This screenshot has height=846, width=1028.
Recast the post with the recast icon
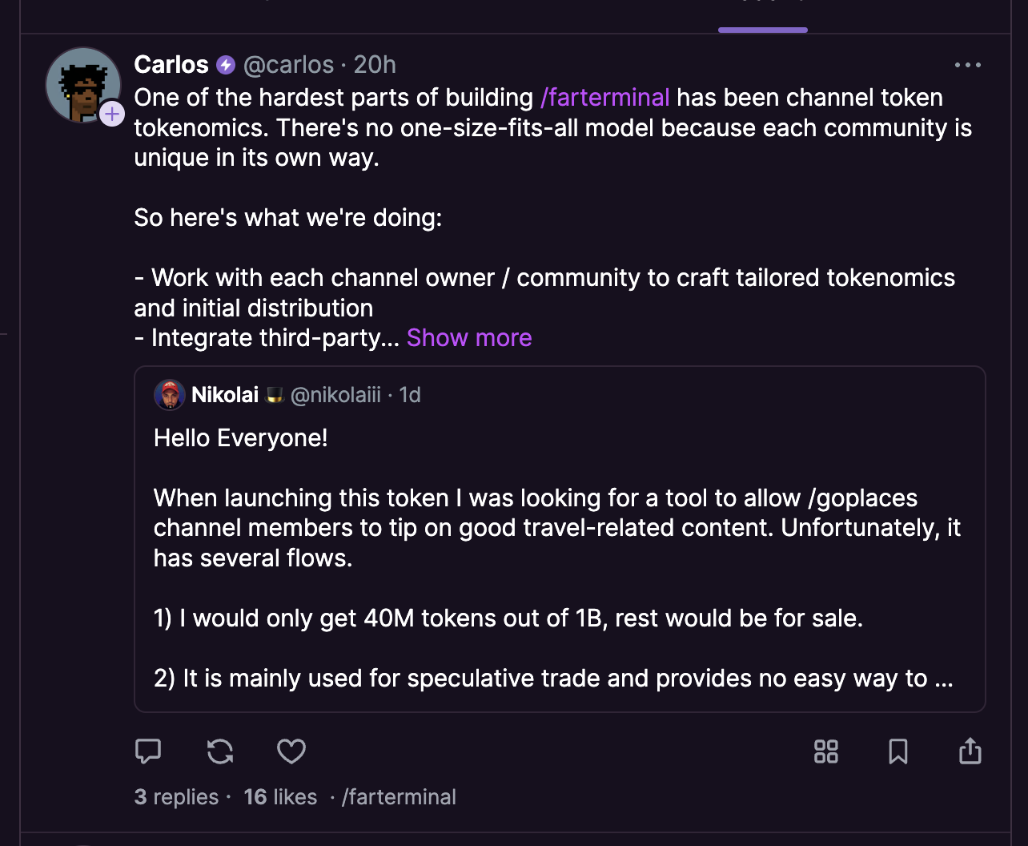click(x=220, y=751)
